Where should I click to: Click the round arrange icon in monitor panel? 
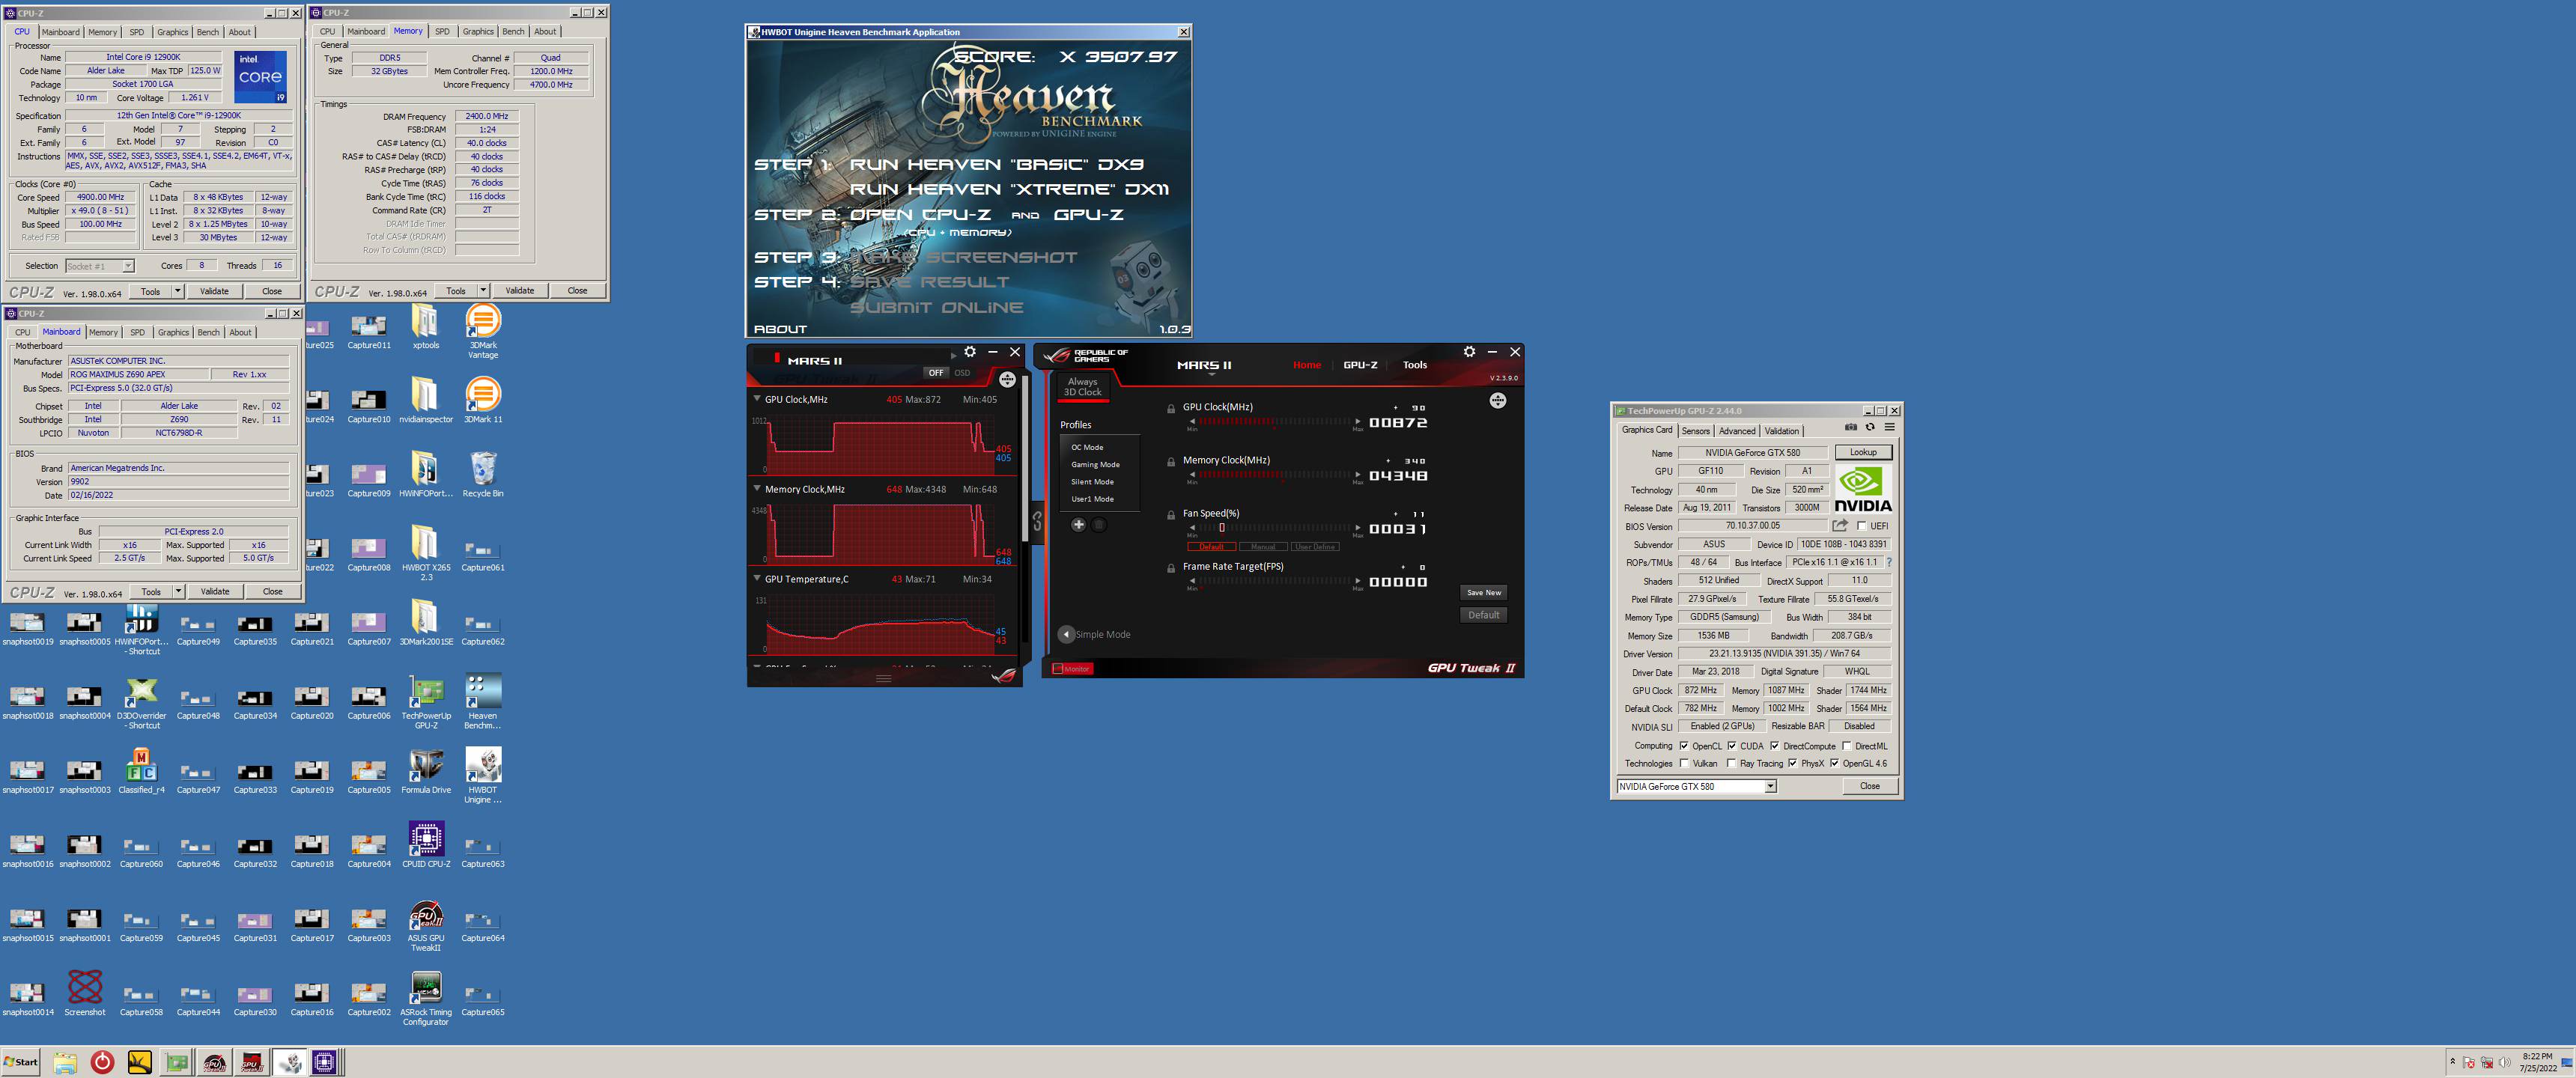(1007, 379)
